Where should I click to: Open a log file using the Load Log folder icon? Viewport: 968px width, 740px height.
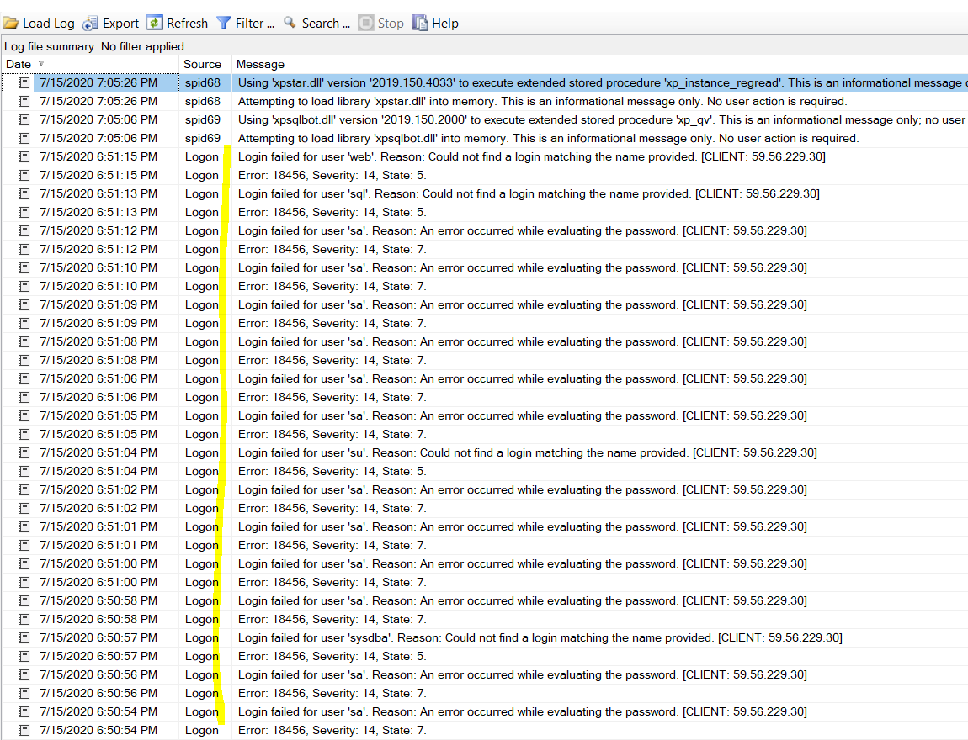coord(13,23)
